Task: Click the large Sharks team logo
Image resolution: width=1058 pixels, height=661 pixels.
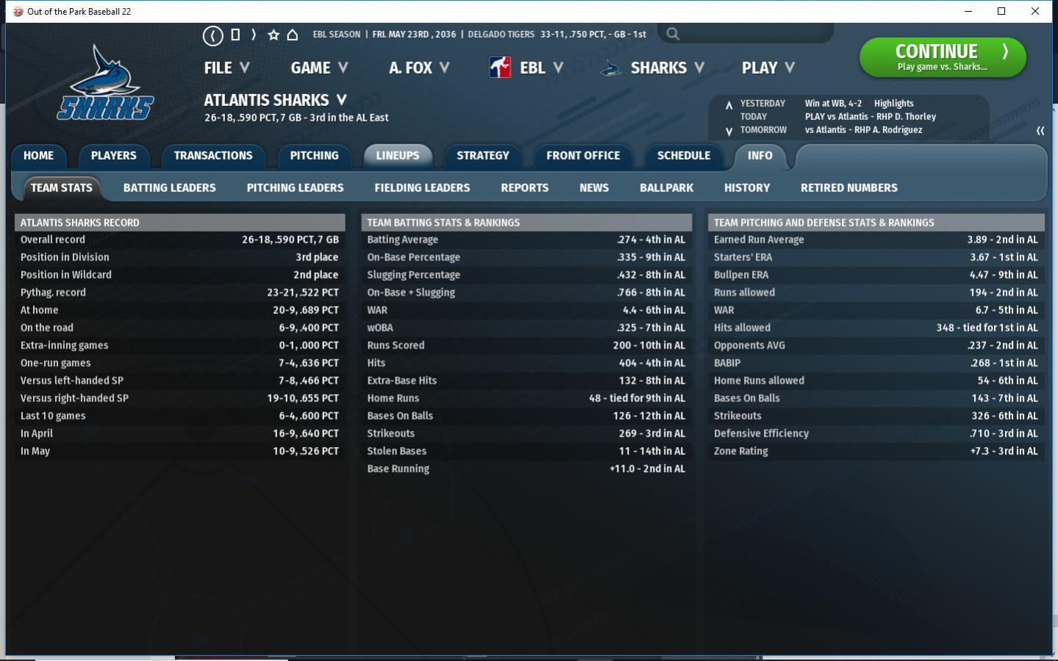Action: pyautogui.click(x=105, y=82)
